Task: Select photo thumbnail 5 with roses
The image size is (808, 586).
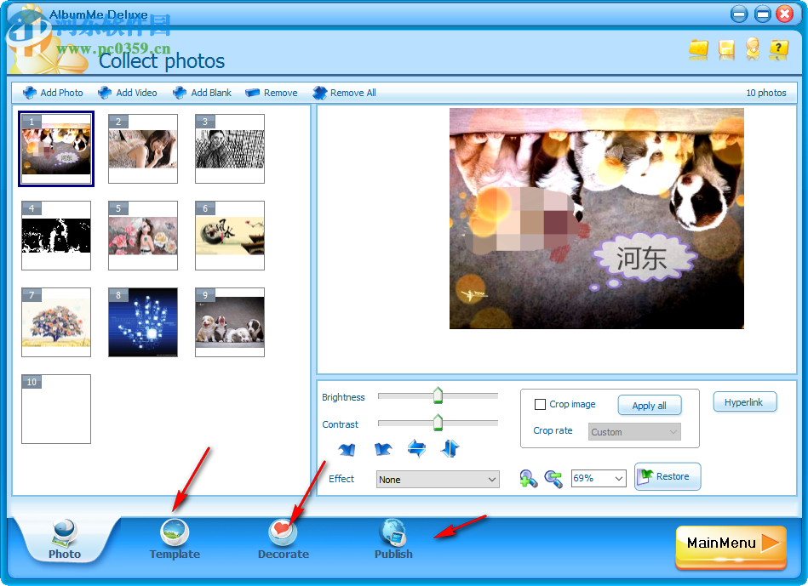Action: [143, 236]
